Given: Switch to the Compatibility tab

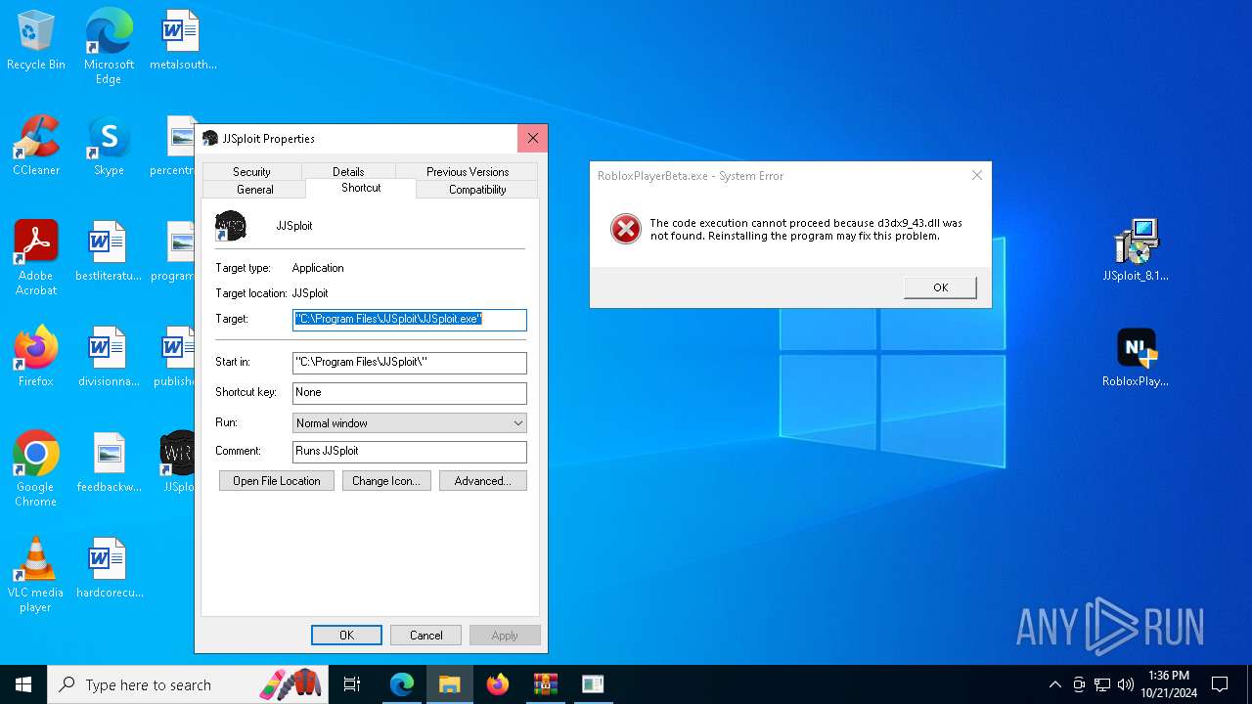Looking at the screenshot, I should (x=477, y=189).
